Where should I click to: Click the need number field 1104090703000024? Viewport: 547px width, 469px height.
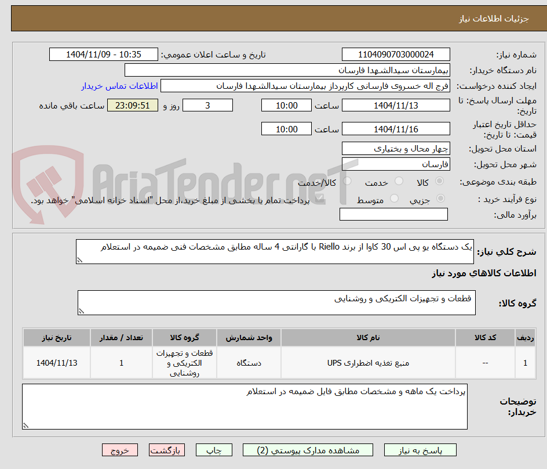[x=396, y=55]
